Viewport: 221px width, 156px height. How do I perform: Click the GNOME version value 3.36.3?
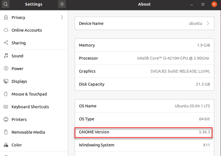[204, 132]
